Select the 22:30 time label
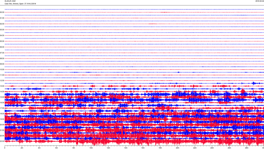Screen dimensions: 264x149 coord(2,136)
